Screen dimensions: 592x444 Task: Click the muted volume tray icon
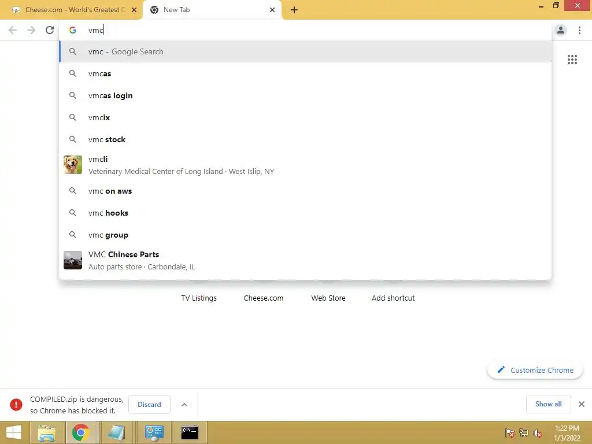click(538, 433)
